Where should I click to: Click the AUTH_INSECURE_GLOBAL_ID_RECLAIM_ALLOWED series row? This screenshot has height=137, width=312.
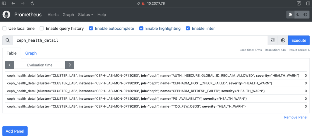[x=156, y=76]
